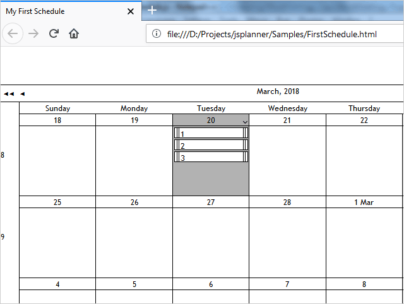Image resolution: width=404 pixels, height=304 pixels.
Task: Go to previous month with single-left arrow
Action: 22,94
